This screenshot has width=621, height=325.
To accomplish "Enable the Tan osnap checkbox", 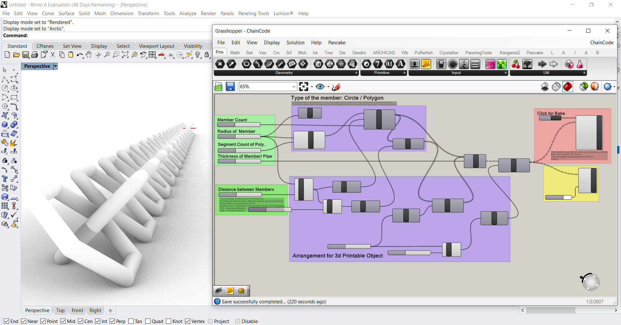I will click(x=131, y=321).
